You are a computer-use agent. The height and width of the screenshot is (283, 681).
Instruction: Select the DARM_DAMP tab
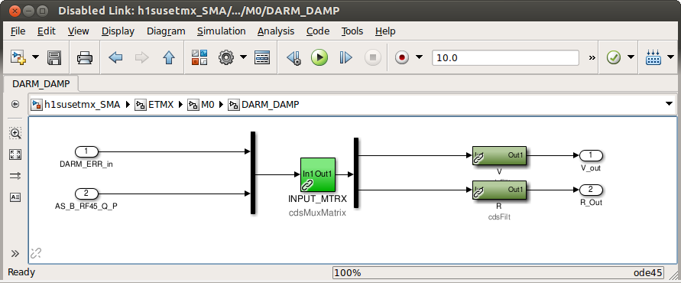[40, 83]
